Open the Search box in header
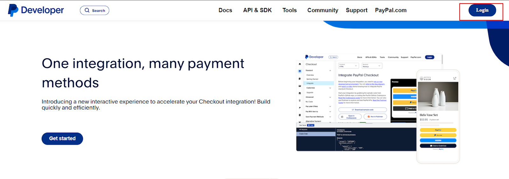 pos(94,10)
